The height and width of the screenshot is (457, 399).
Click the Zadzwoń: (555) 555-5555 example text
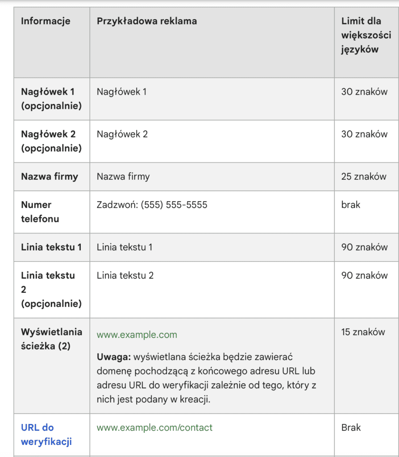(152, 205)
